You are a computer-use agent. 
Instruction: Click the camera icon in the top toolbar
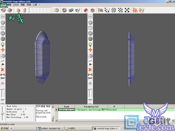[56, 10]
